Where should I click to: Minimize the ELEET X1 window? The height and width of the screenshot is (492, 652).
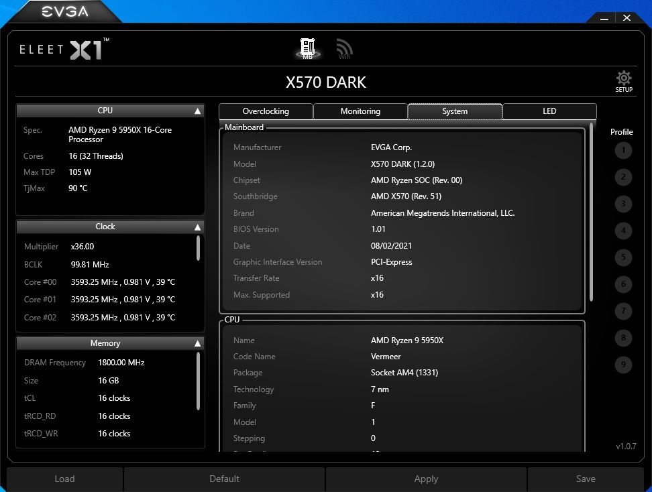(x=604, y=18)
